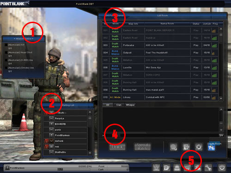
Task: Open the clan emblem icon in bottom bar
Action: click(156, 167)
